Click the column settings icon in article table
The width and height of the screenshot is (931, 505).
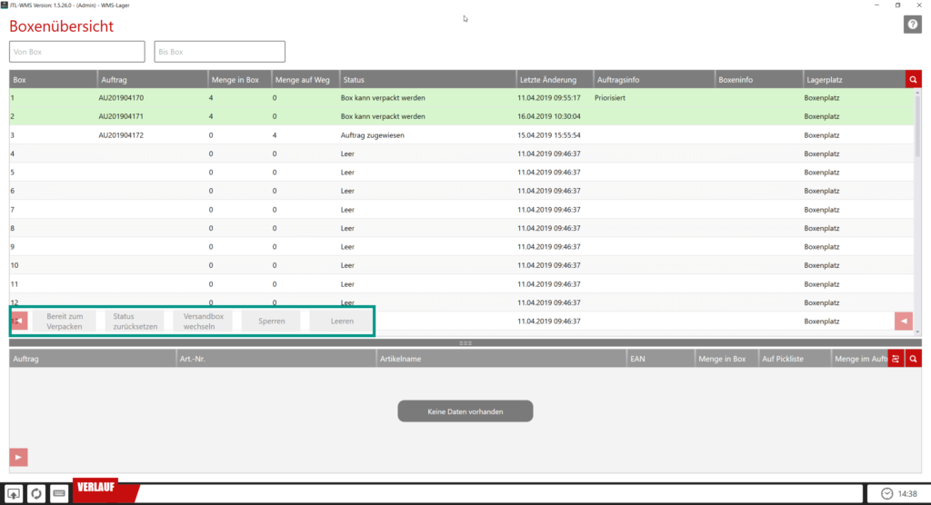[896, 359]
